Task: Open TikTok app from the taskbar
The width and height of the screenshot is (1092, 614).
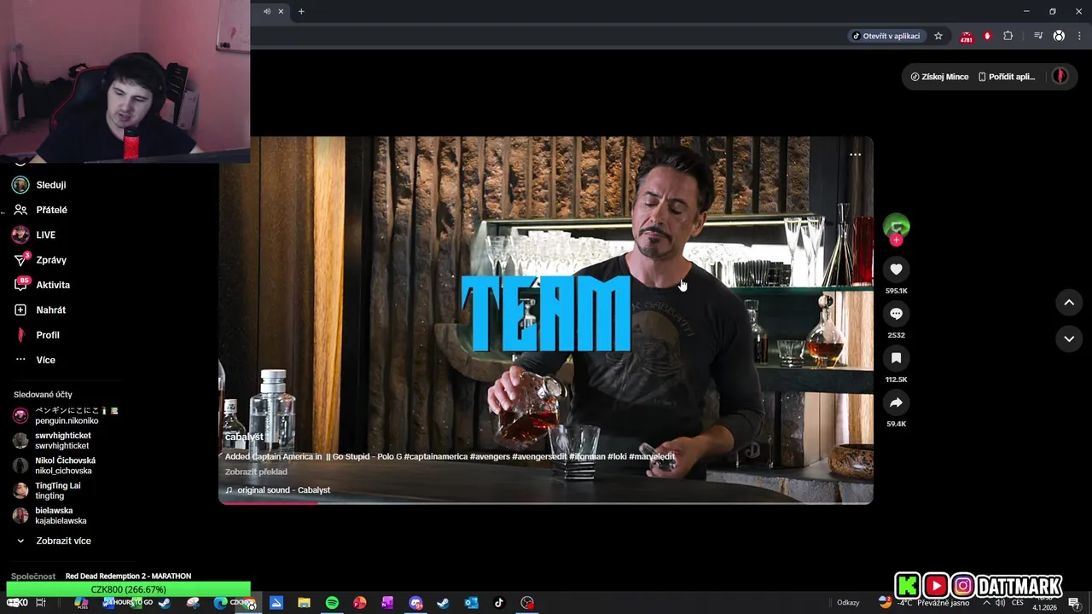Action: [499, 603]
